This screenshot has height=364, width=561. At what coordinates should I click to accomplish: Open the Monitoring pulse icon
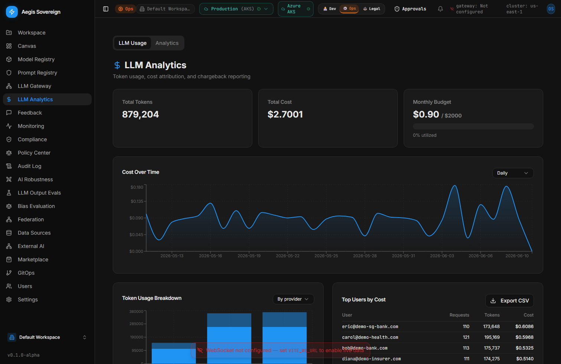coord(9,126)
